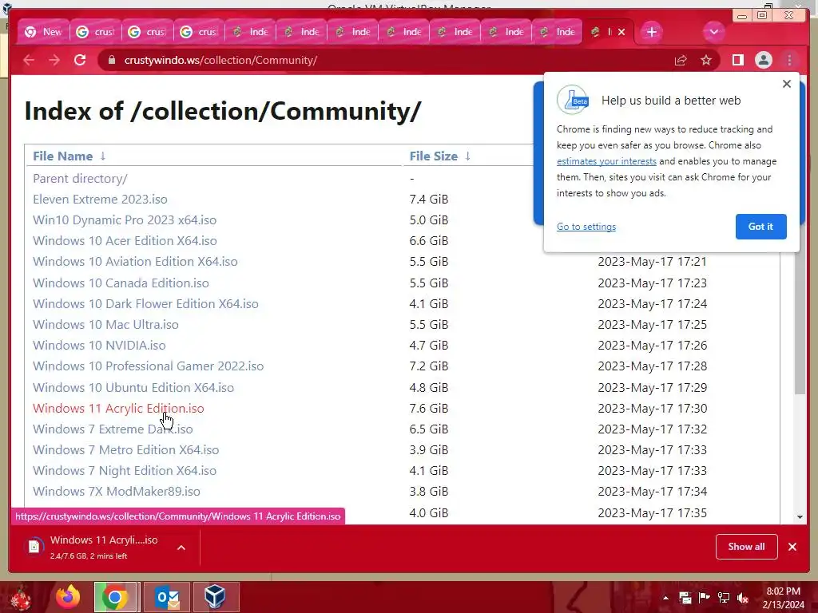Image resolution: width=818 pixels, height=613 pixels.
Task: Sort by File Size column header
Action: click(433, 156)
